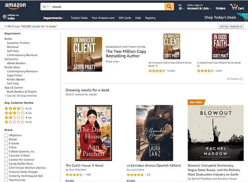Click the Amazon logo

[x=15, y=6]
